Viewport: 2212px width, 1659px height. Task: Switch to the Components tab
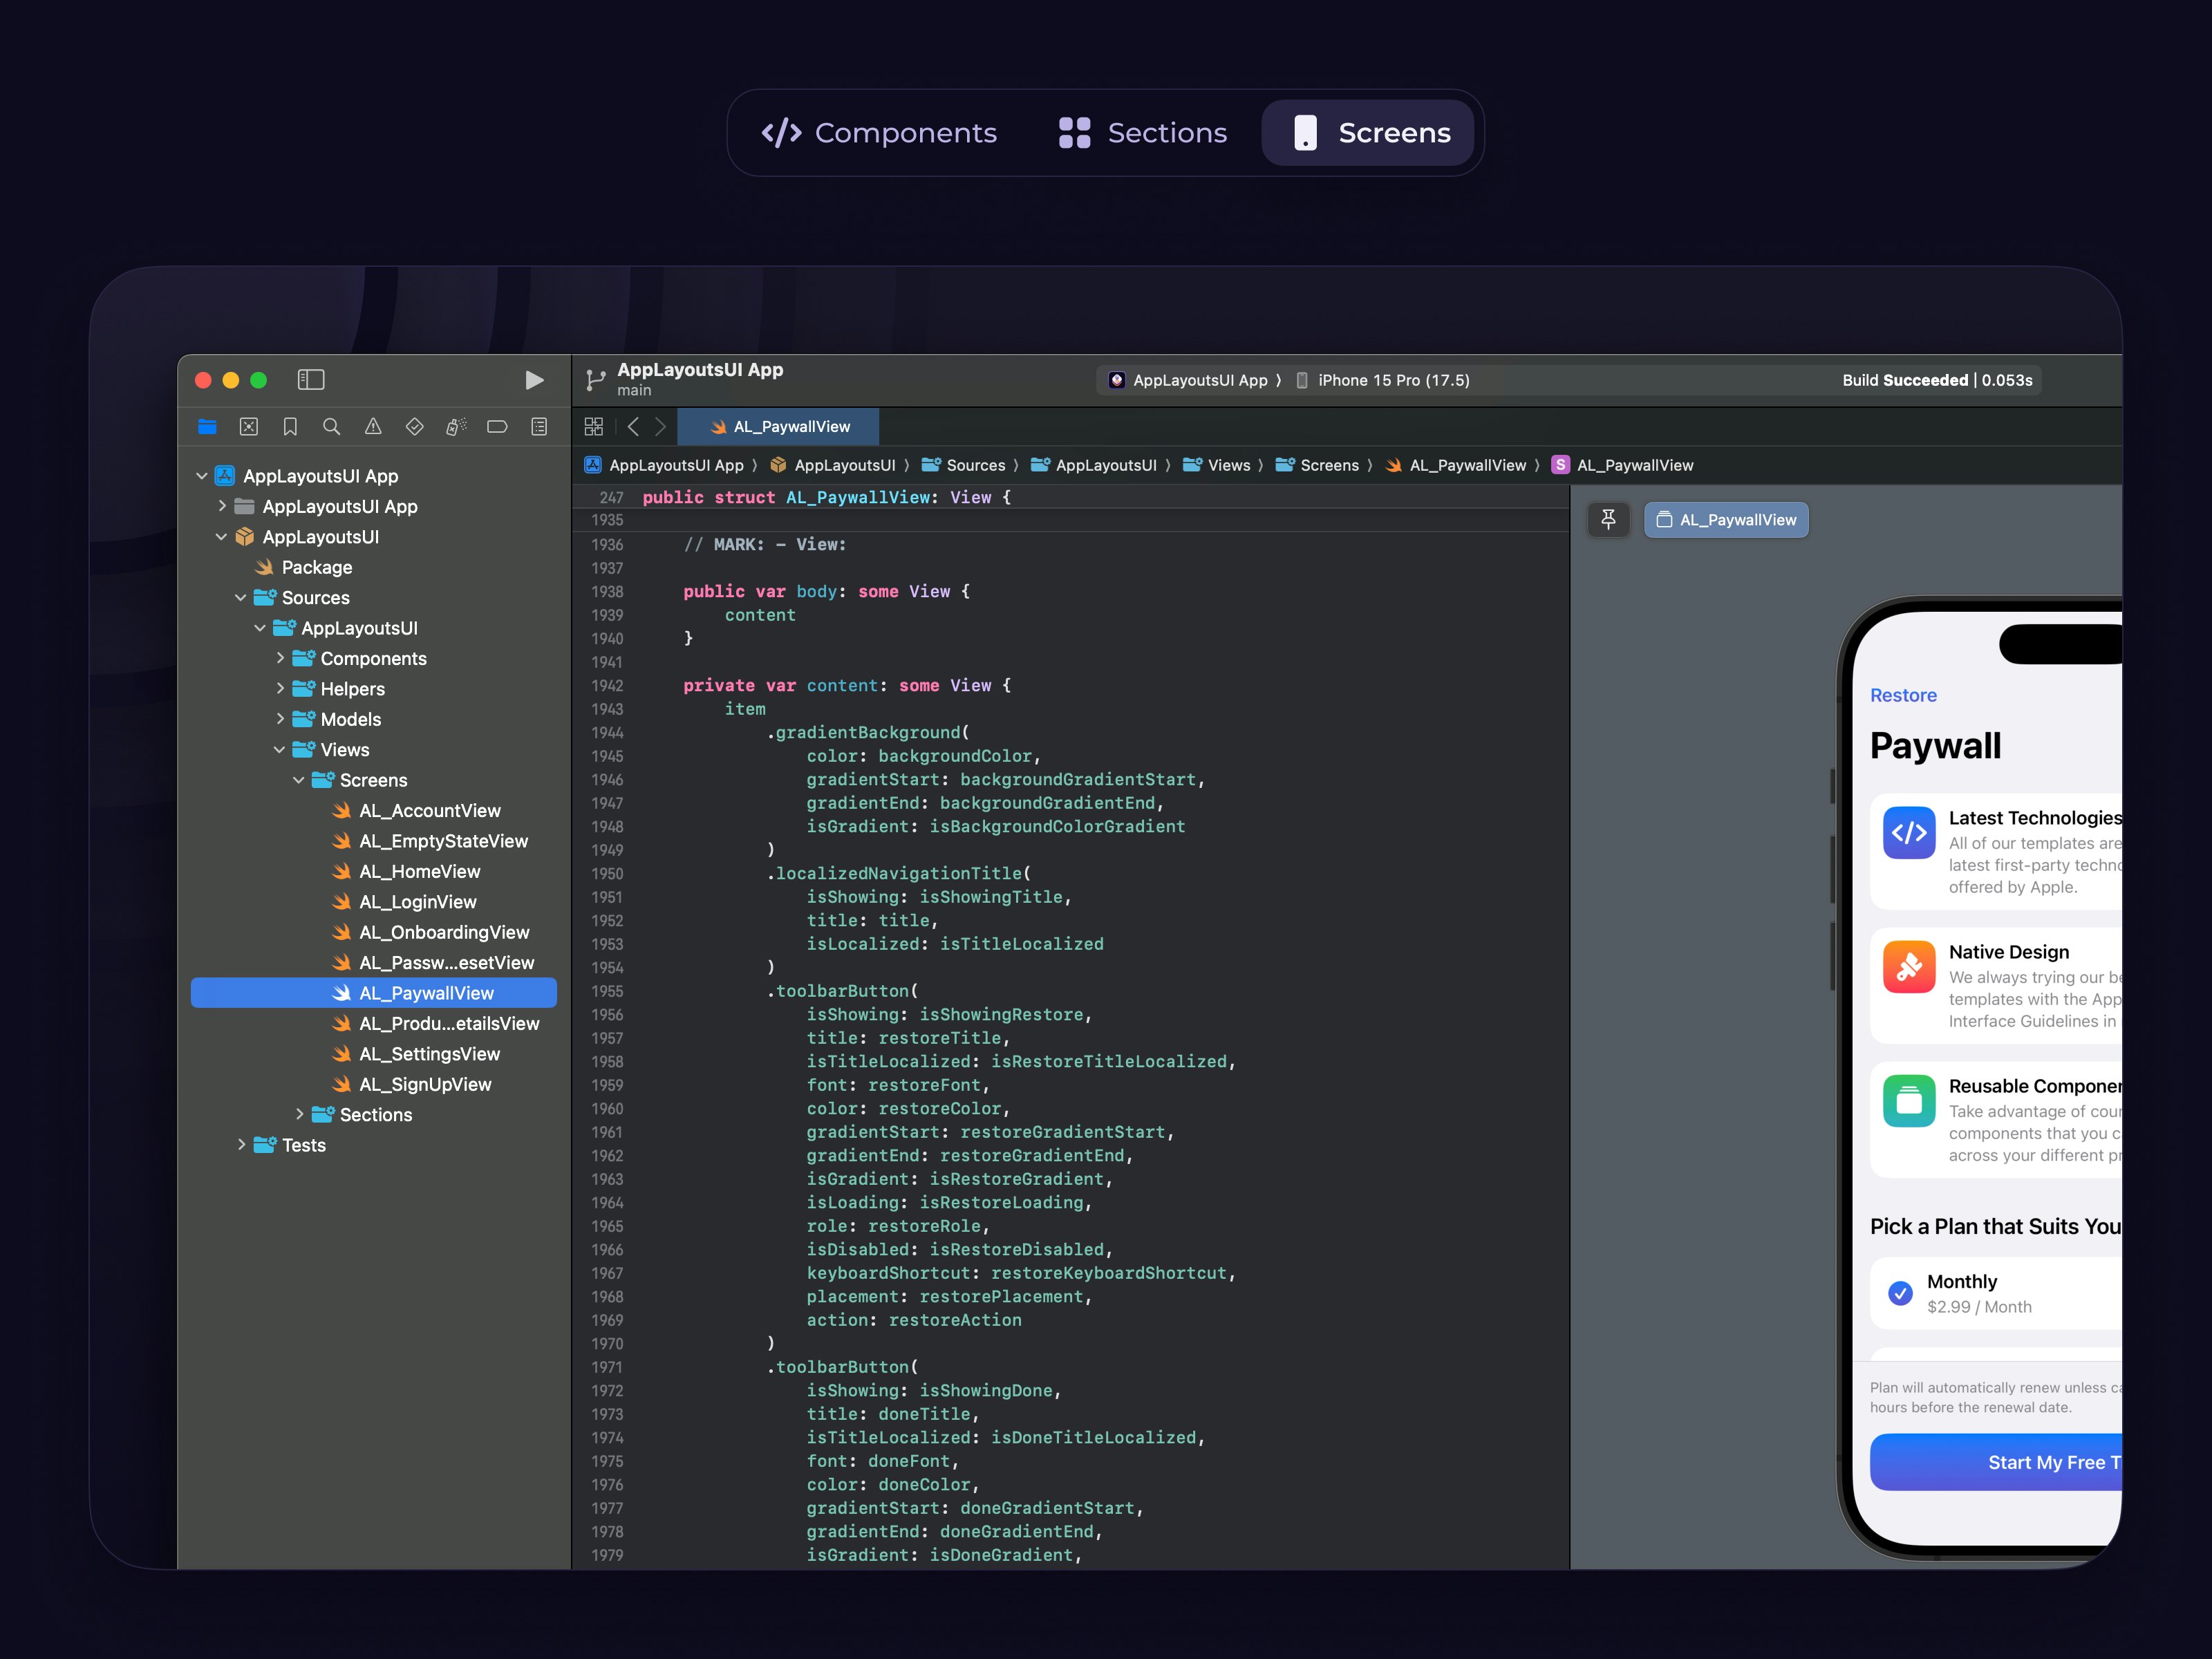coord(879,133)
